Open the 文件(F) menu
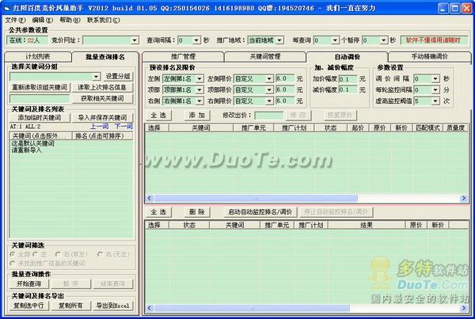Viewport: 475px width, 319px height. pos(15,20)
